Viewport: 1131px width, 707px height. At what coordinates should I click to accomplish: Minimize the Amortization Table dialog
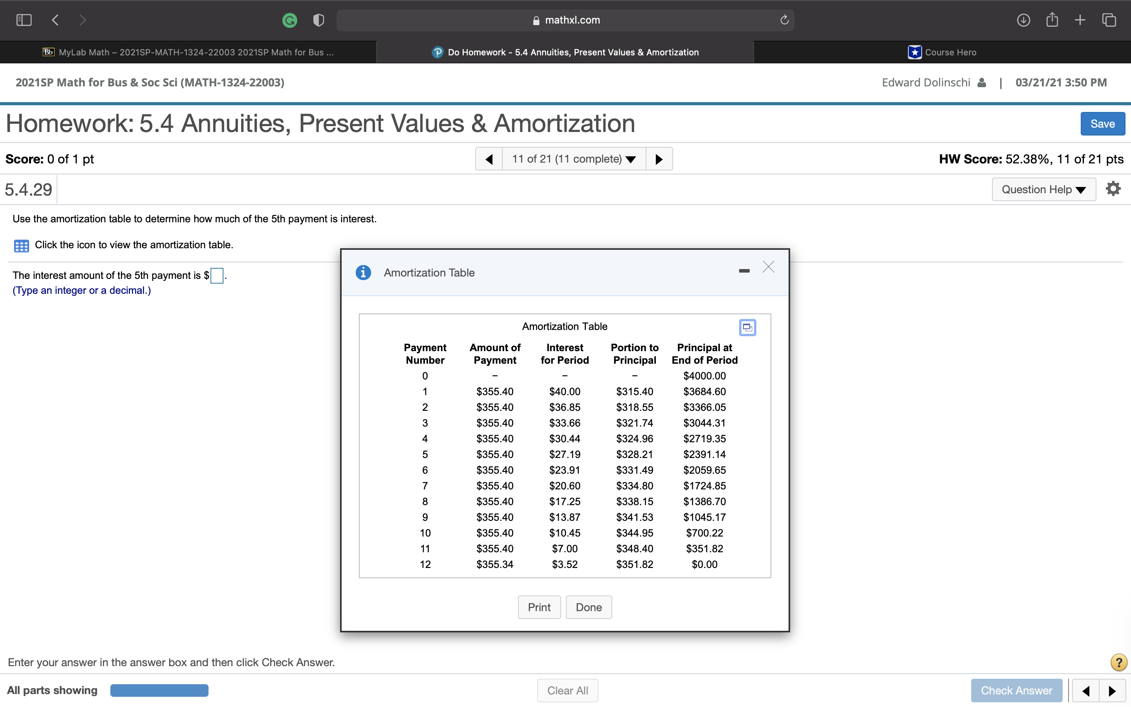pos(744,271)
